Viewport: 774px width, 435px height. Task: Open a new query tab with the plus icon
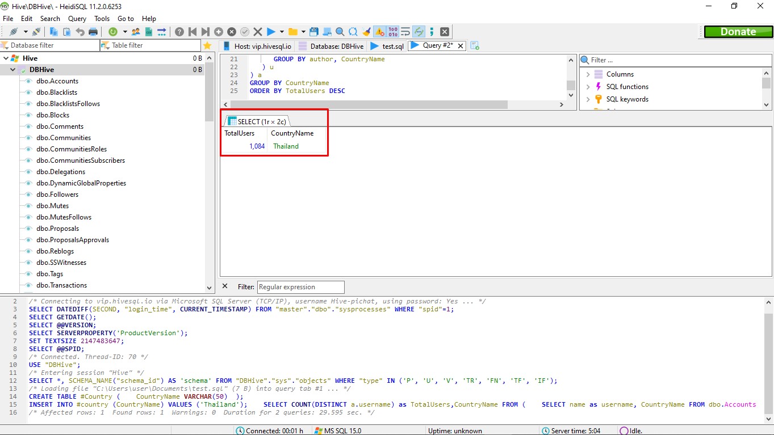(475, 46)
